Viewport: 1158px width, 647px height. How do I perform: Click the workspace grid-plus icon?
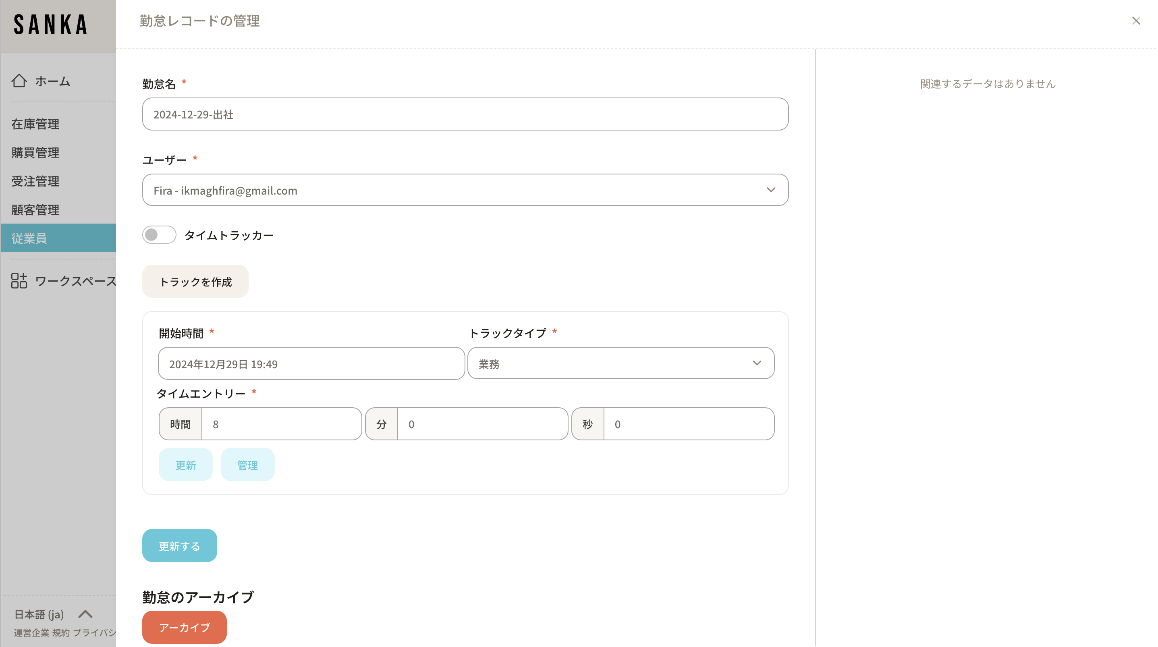[x=19, y=280]
